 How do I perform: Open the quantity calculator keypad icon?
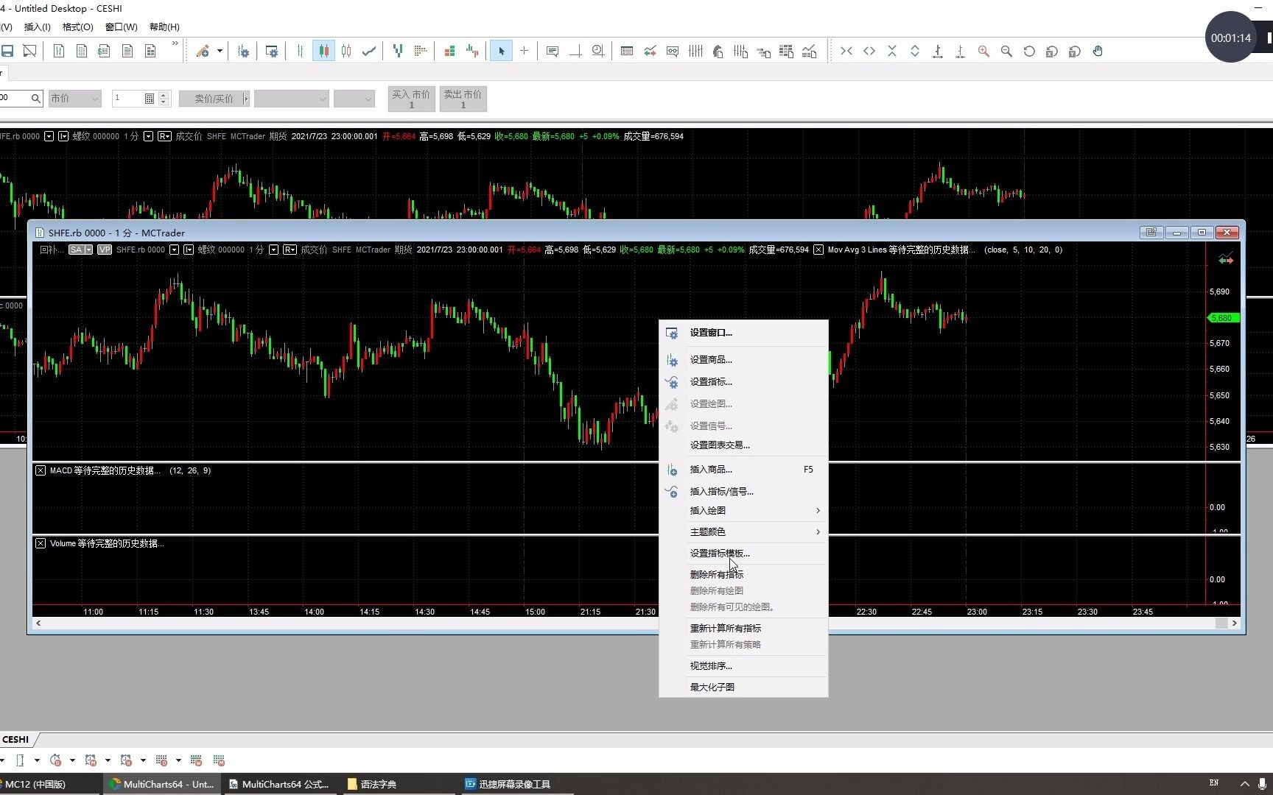pyautogui.click(x=150, y=99)
